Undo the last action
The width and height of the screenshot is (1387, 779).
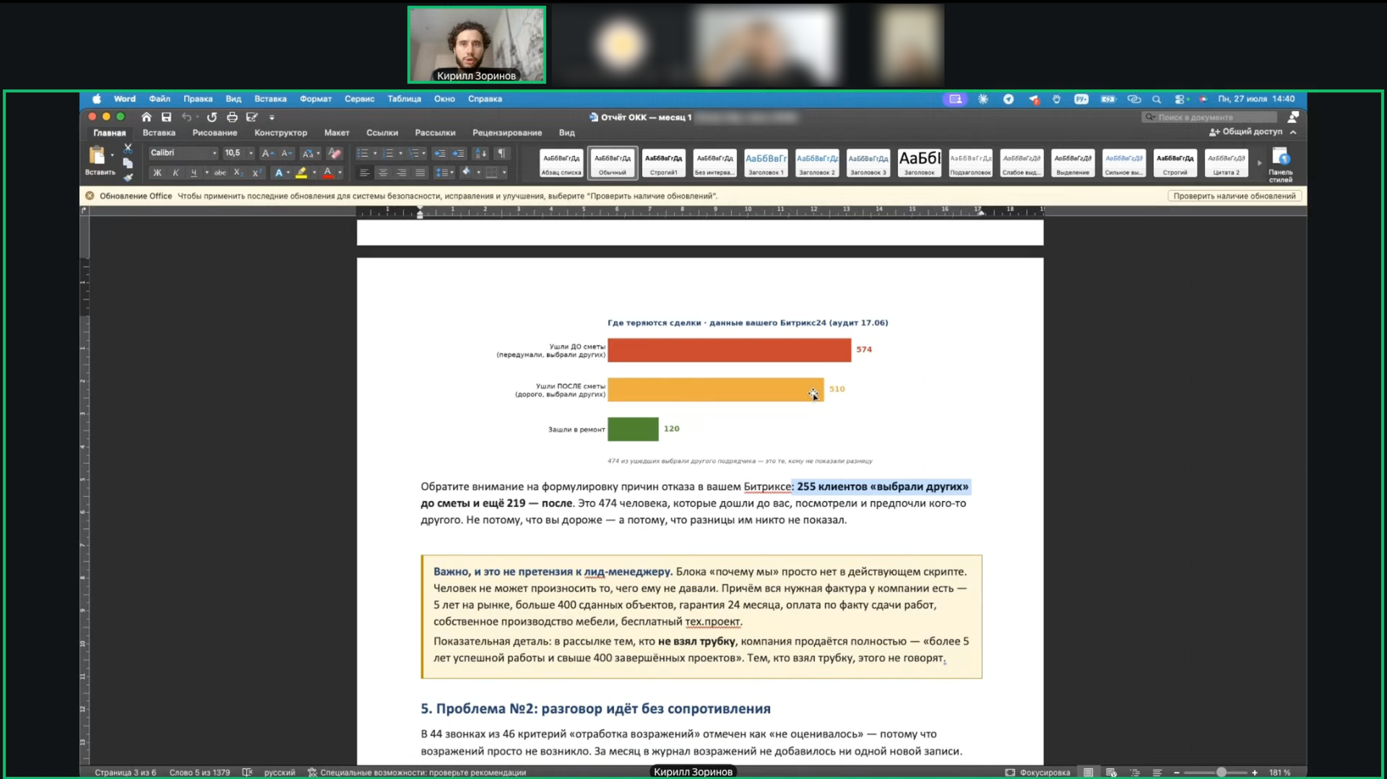186,117
